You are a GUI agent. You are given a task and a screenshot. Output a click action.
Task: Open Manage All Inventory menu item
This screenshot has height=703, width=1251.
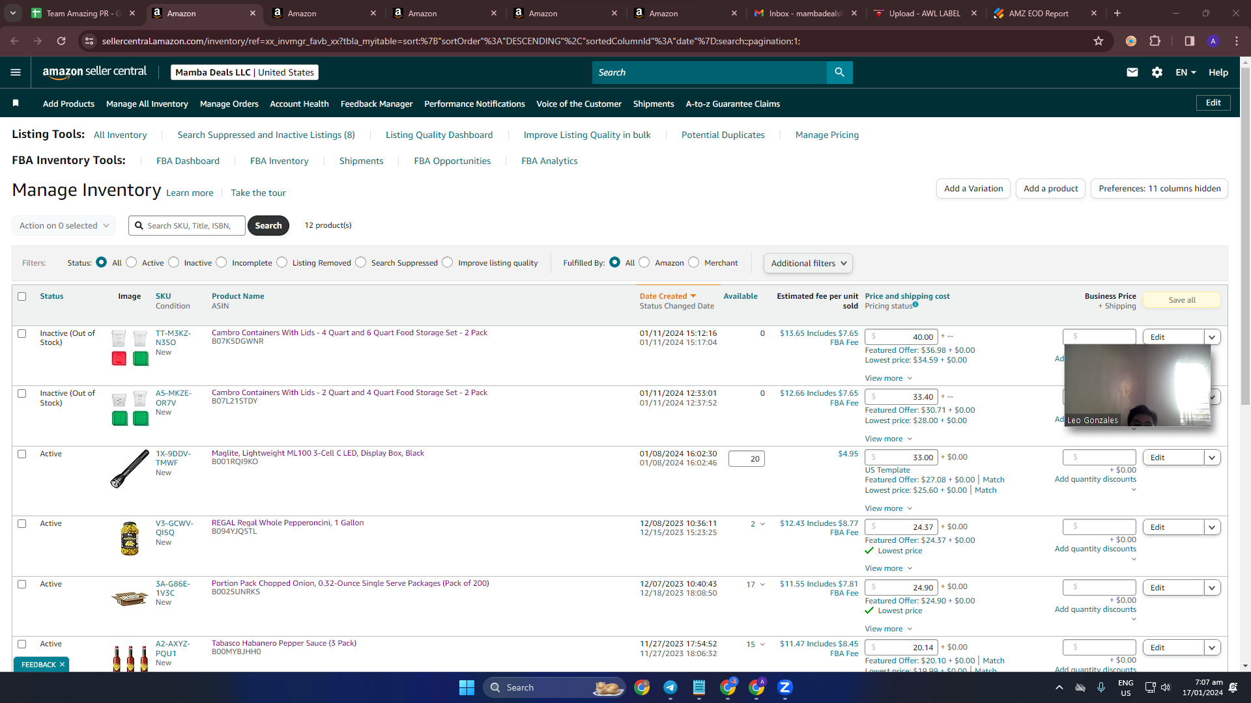coord(147,103)
